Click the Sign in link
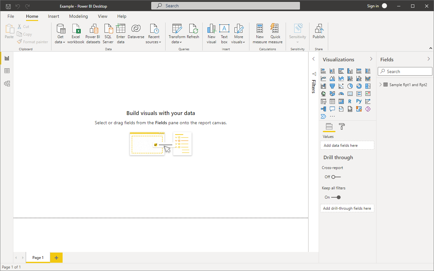The height and width of the screenshot is (271, 434). 373,6
